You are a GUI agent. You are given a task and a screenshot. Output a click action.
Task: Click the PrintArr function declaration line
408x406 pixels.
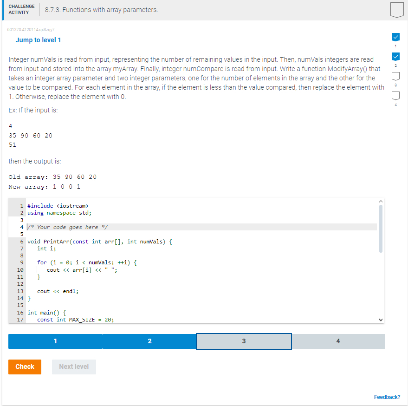(100, 242)
